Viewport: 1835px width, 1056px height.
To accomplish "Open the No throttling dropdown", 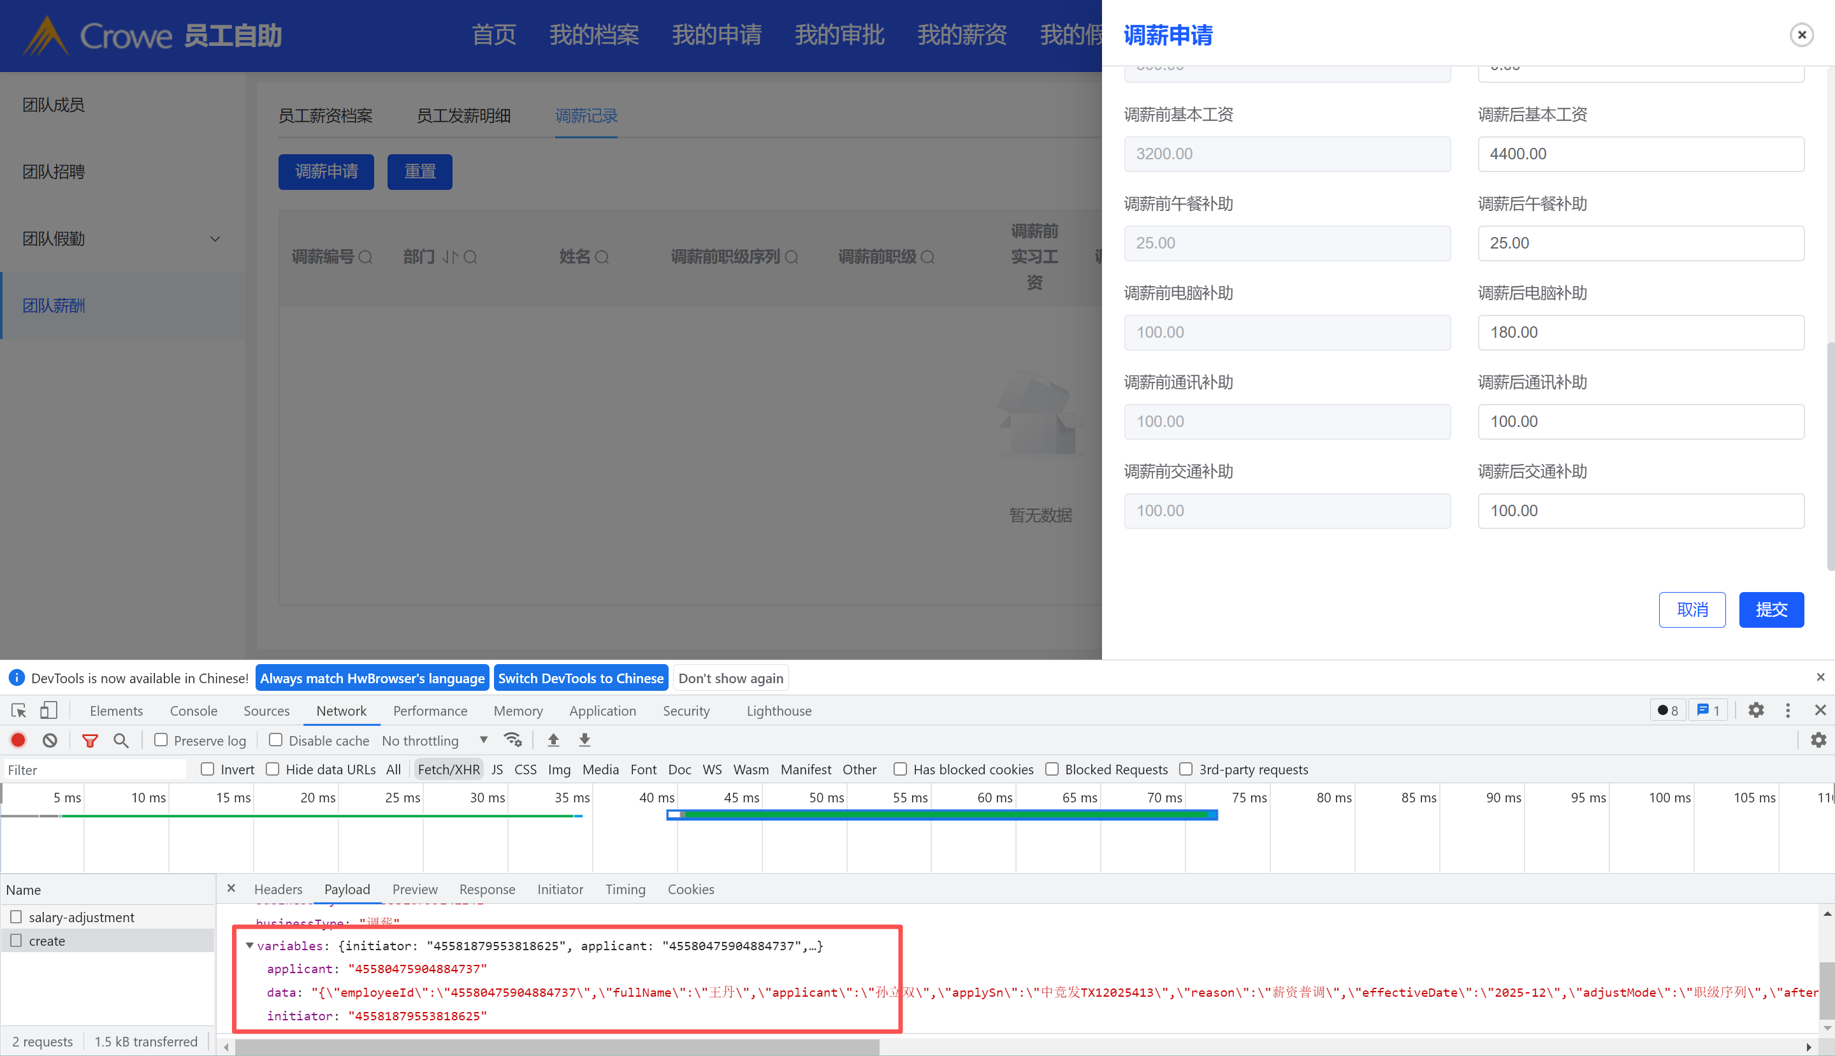I will (435, 740).
